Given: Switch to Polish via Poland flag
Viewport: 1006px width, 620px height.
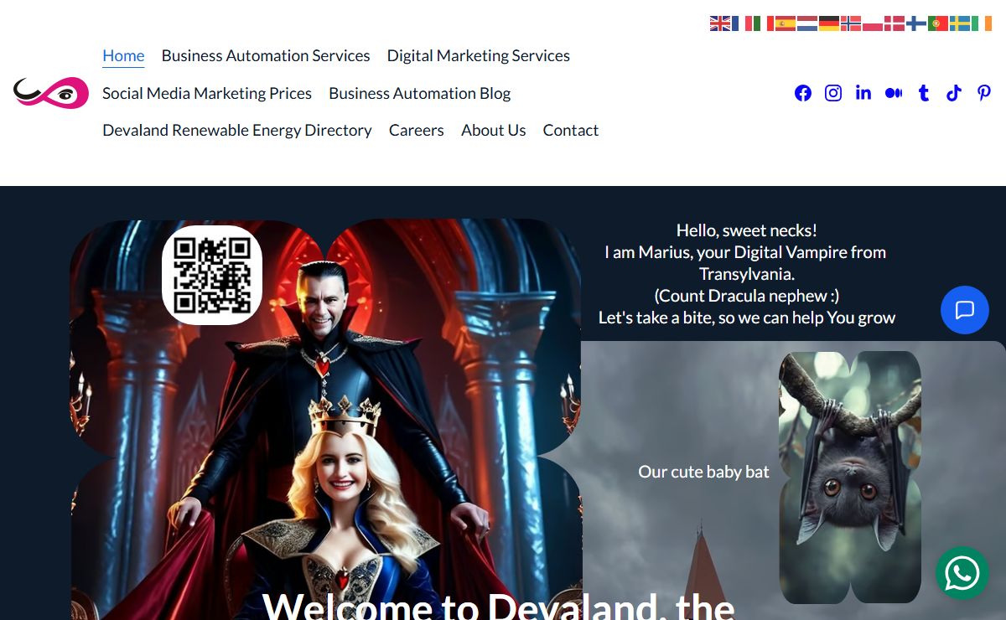Looking at the screenshot, I should (873, 23).
